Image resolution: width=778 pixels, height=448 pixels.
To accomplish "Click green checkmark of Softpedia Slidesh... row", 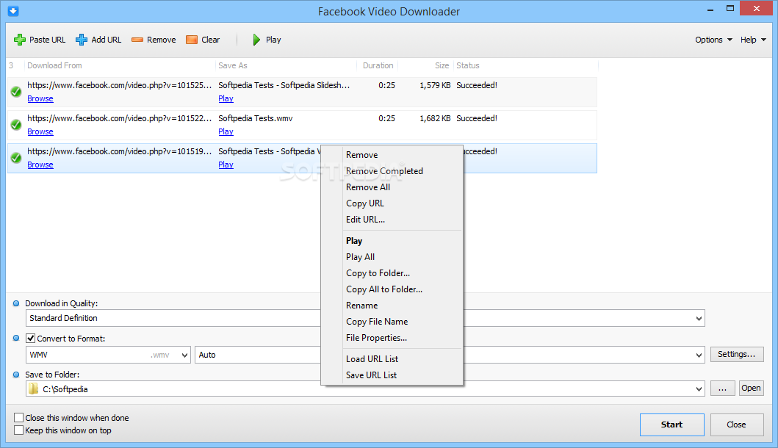I will (16, 92).
